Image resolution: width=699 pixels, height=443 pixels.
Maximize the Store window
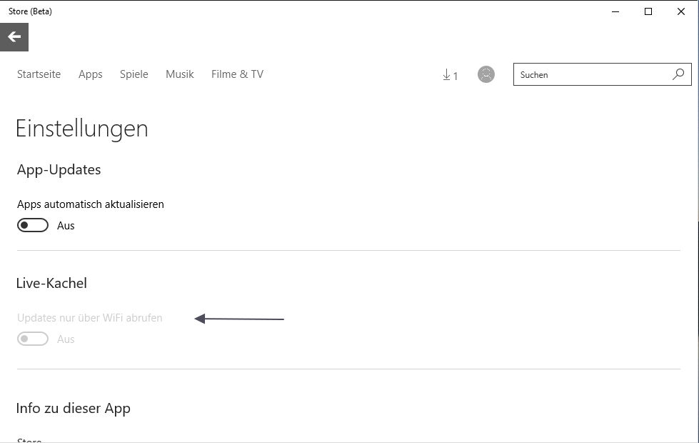[648, 11]
